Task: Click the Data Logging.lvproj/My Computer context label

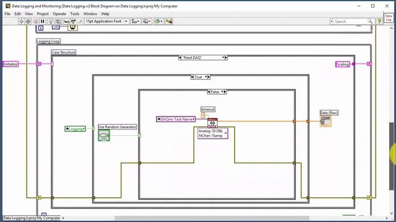Action: (32, 218)
